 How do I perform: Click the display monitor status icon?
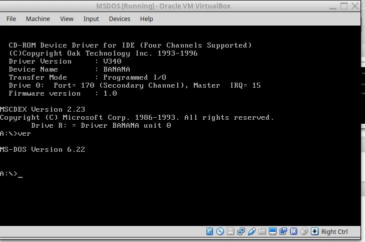click(x=272, y=231)
